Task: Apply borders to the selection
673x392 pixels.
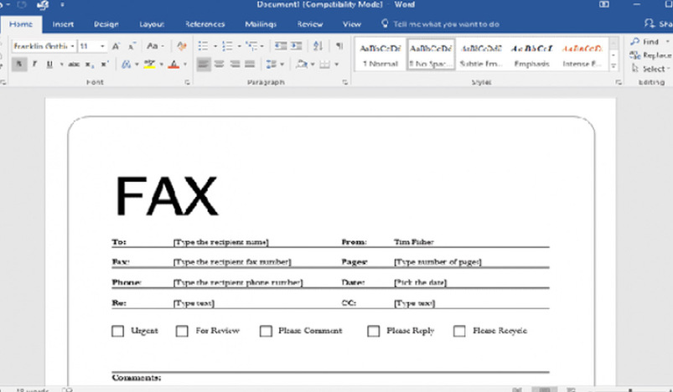Action: tap(325, 64)
